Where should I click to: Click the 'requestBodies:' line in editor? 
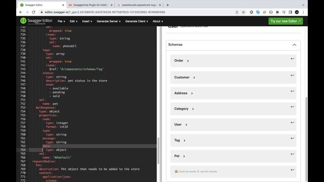pos(44,161)
